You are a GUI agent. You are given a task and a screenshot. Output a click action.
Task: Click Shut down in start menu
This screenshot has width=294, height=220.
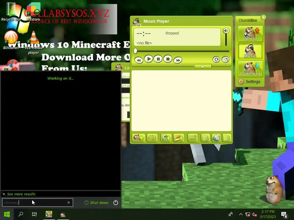click(x=96, y=203)
